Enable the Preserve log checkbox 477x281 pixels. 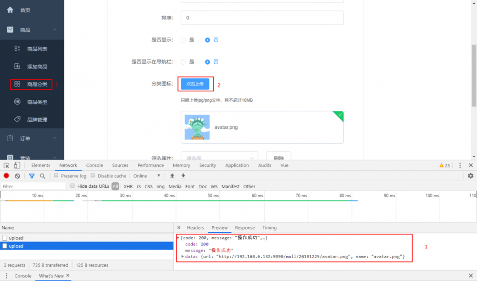56,175
